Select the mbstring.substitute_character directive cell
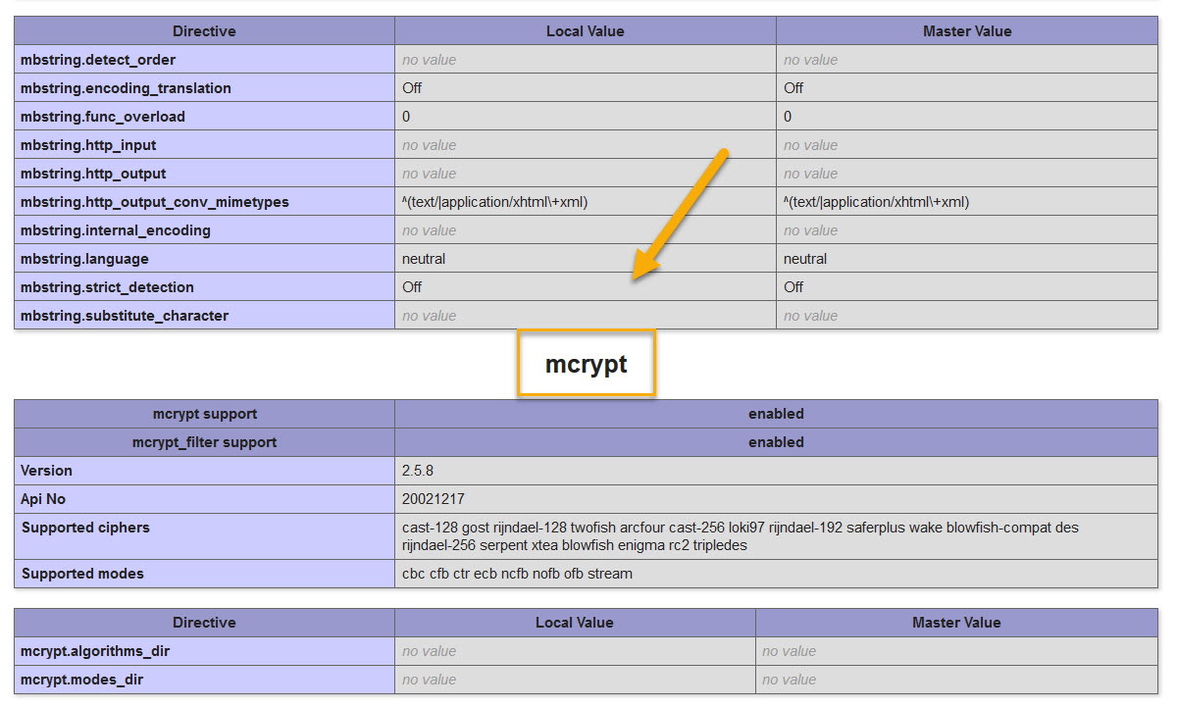 tap(204, 316)
